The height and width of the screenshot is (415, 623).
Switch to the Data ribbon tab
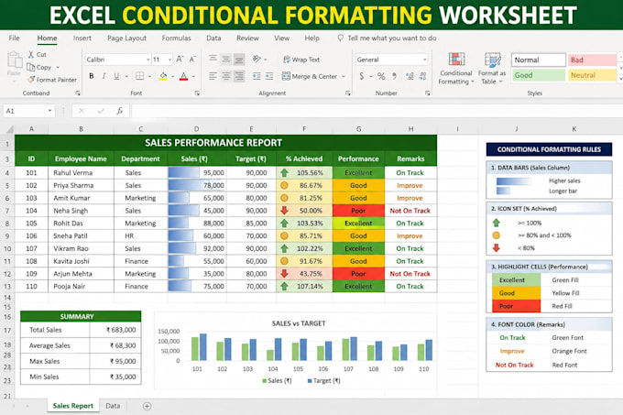click(x=213, y=38)
